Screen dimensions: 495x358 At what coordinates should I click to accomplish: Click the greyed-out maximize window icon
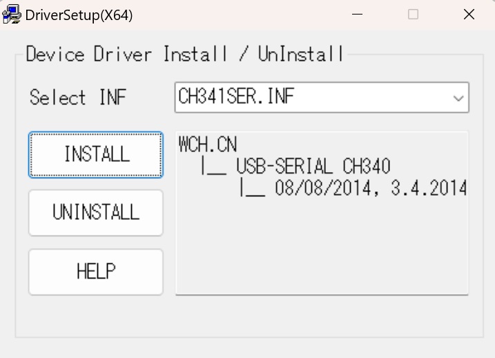(x=413, y=15)
